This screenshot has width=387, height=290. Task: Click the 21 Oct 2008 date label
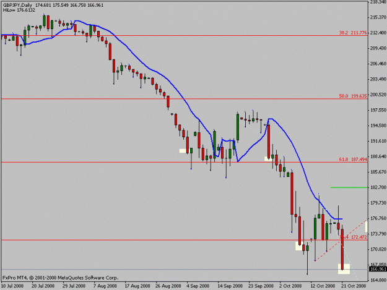[354, 286]
